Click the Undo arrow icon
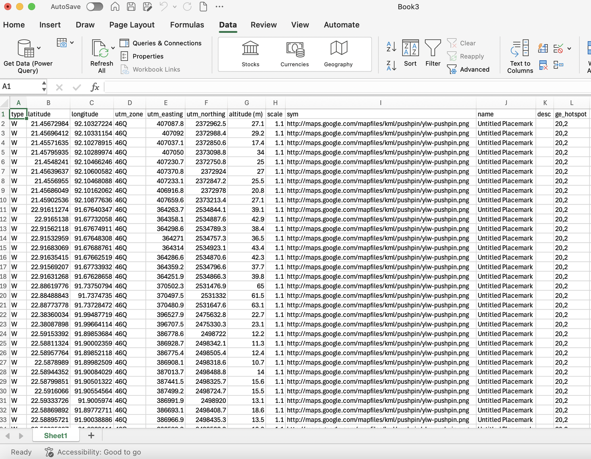 [x=163, y=6]
